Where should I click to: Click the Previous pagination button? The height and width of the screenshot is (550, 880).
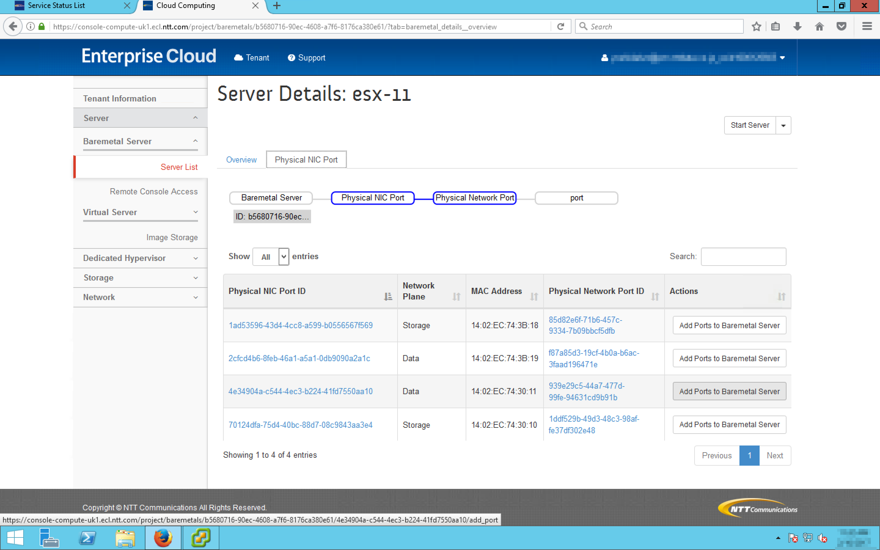[717, 455]
